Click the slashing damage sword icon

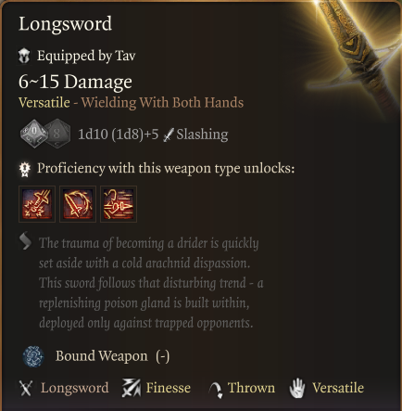169,135
